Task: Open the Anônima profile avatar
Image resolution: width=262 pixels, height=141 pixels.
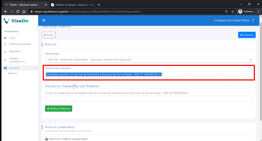Action: 240,11
